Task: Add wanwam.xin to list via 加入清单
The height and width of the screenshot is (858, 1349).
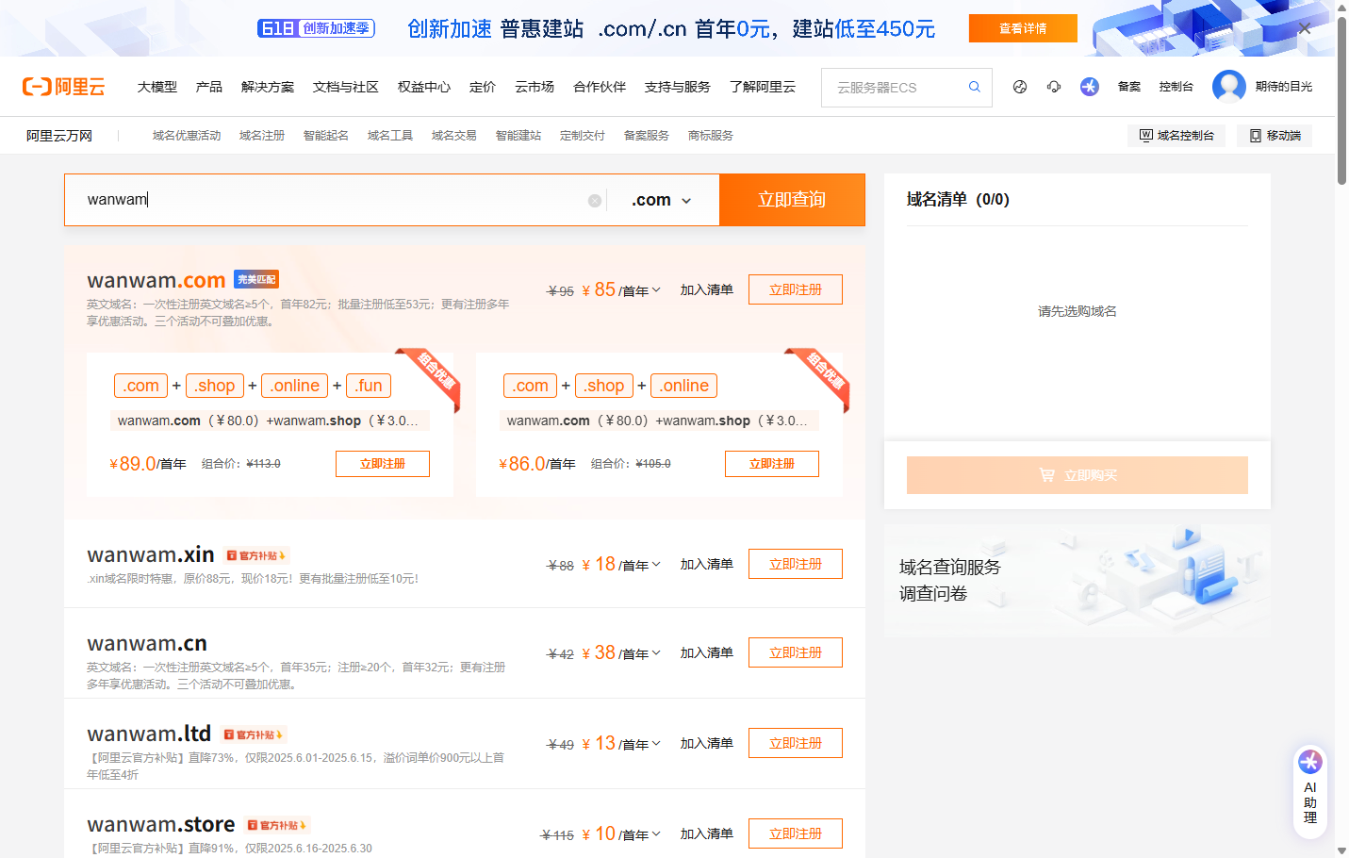Action: pyautogui.click(x=707, y=565)
